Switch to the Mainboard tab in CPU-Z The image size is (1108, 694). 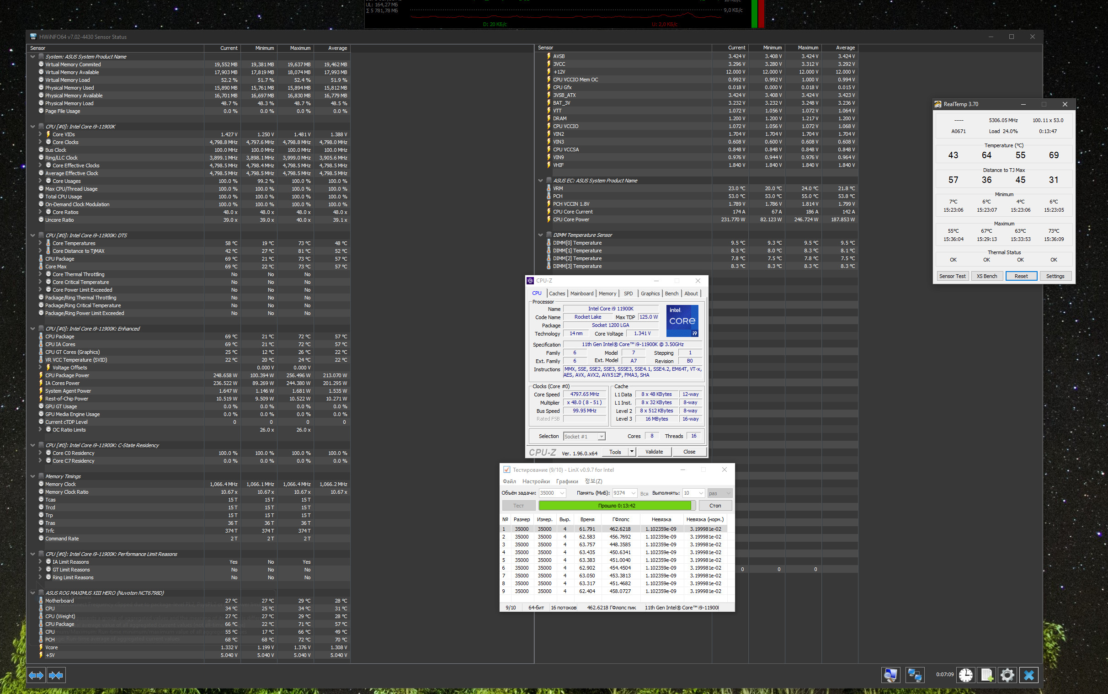(581, 294)
